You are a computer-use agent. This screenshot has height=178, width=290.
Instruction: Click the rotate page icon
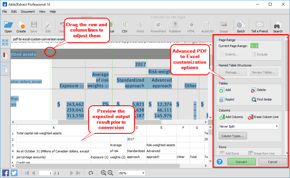pyautogui.click(x=91, y=173)
